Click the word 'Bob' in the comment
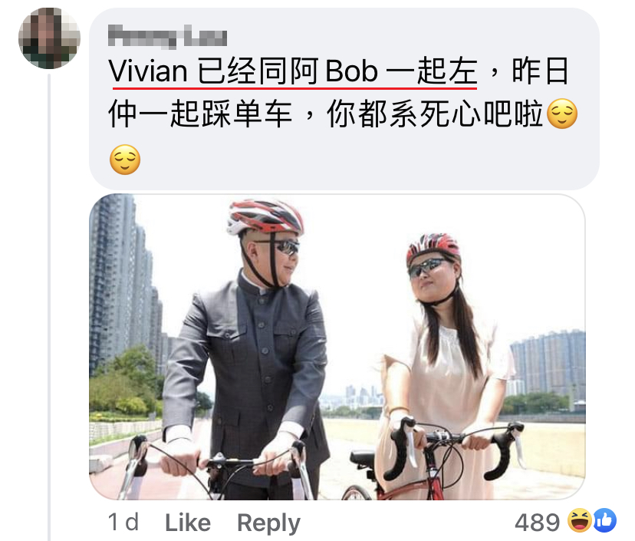Screen dimensions: 635x541 (351, 71)
